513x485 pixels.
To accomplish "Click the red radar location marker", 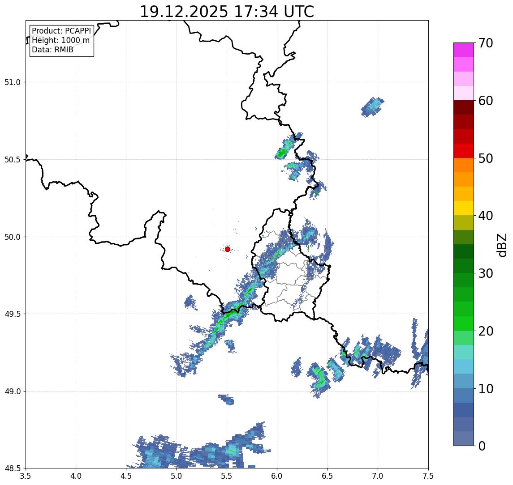I will 228,249.
